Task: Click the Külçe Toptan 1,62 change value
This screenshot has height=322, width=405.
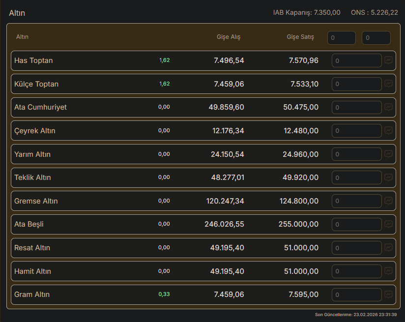Action: (164, 84)
